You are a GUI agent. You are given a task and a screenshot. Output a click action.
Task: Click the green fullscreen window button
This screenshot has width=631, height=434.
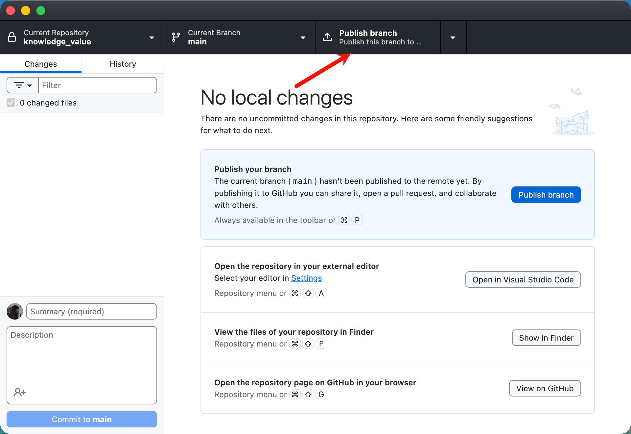click(41, 11)
